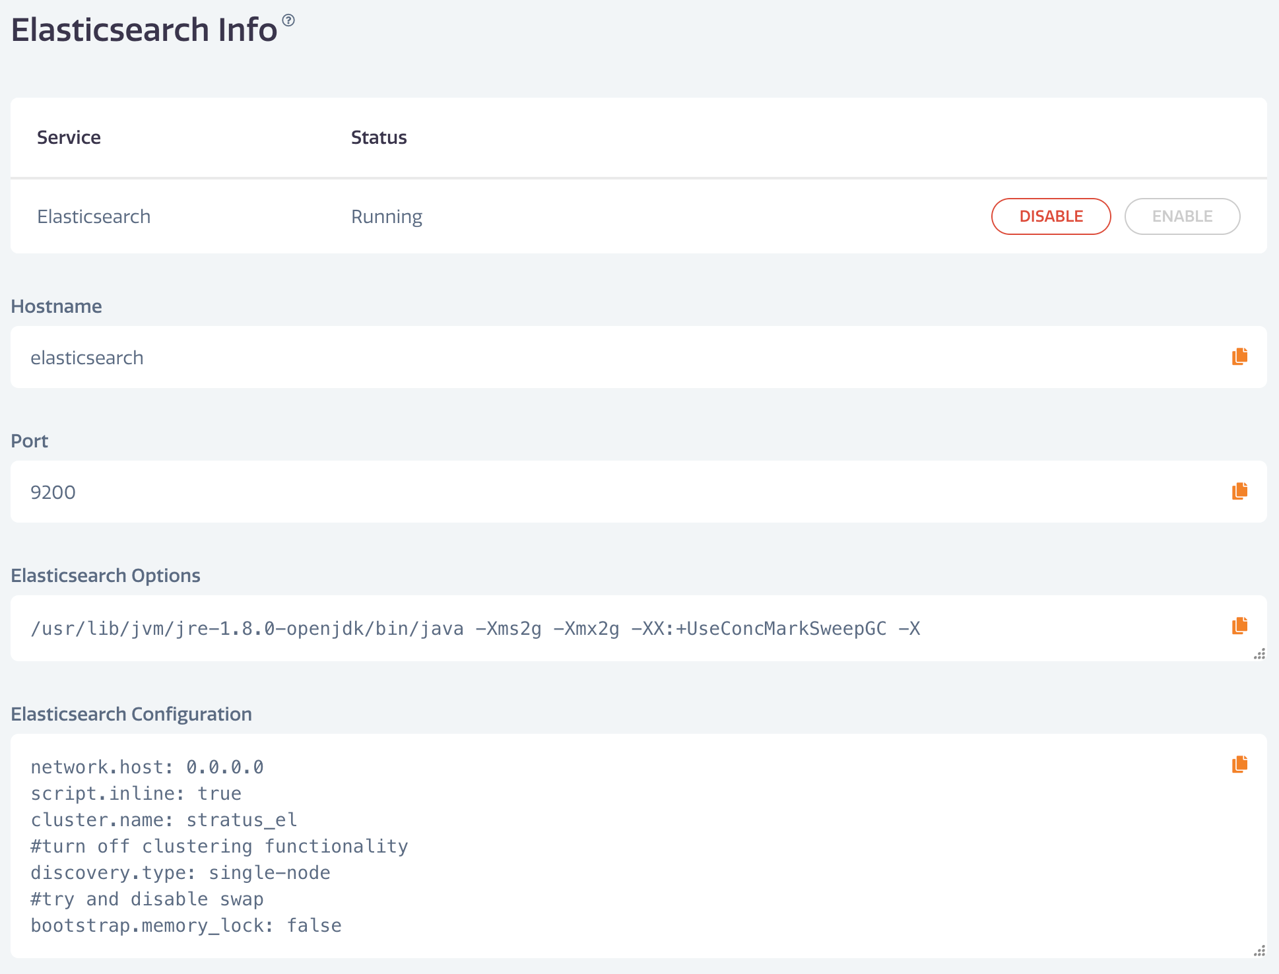The image size is (1279, 974).
Task: Click the Options textarea resize handle
Action: [1259, 654]
